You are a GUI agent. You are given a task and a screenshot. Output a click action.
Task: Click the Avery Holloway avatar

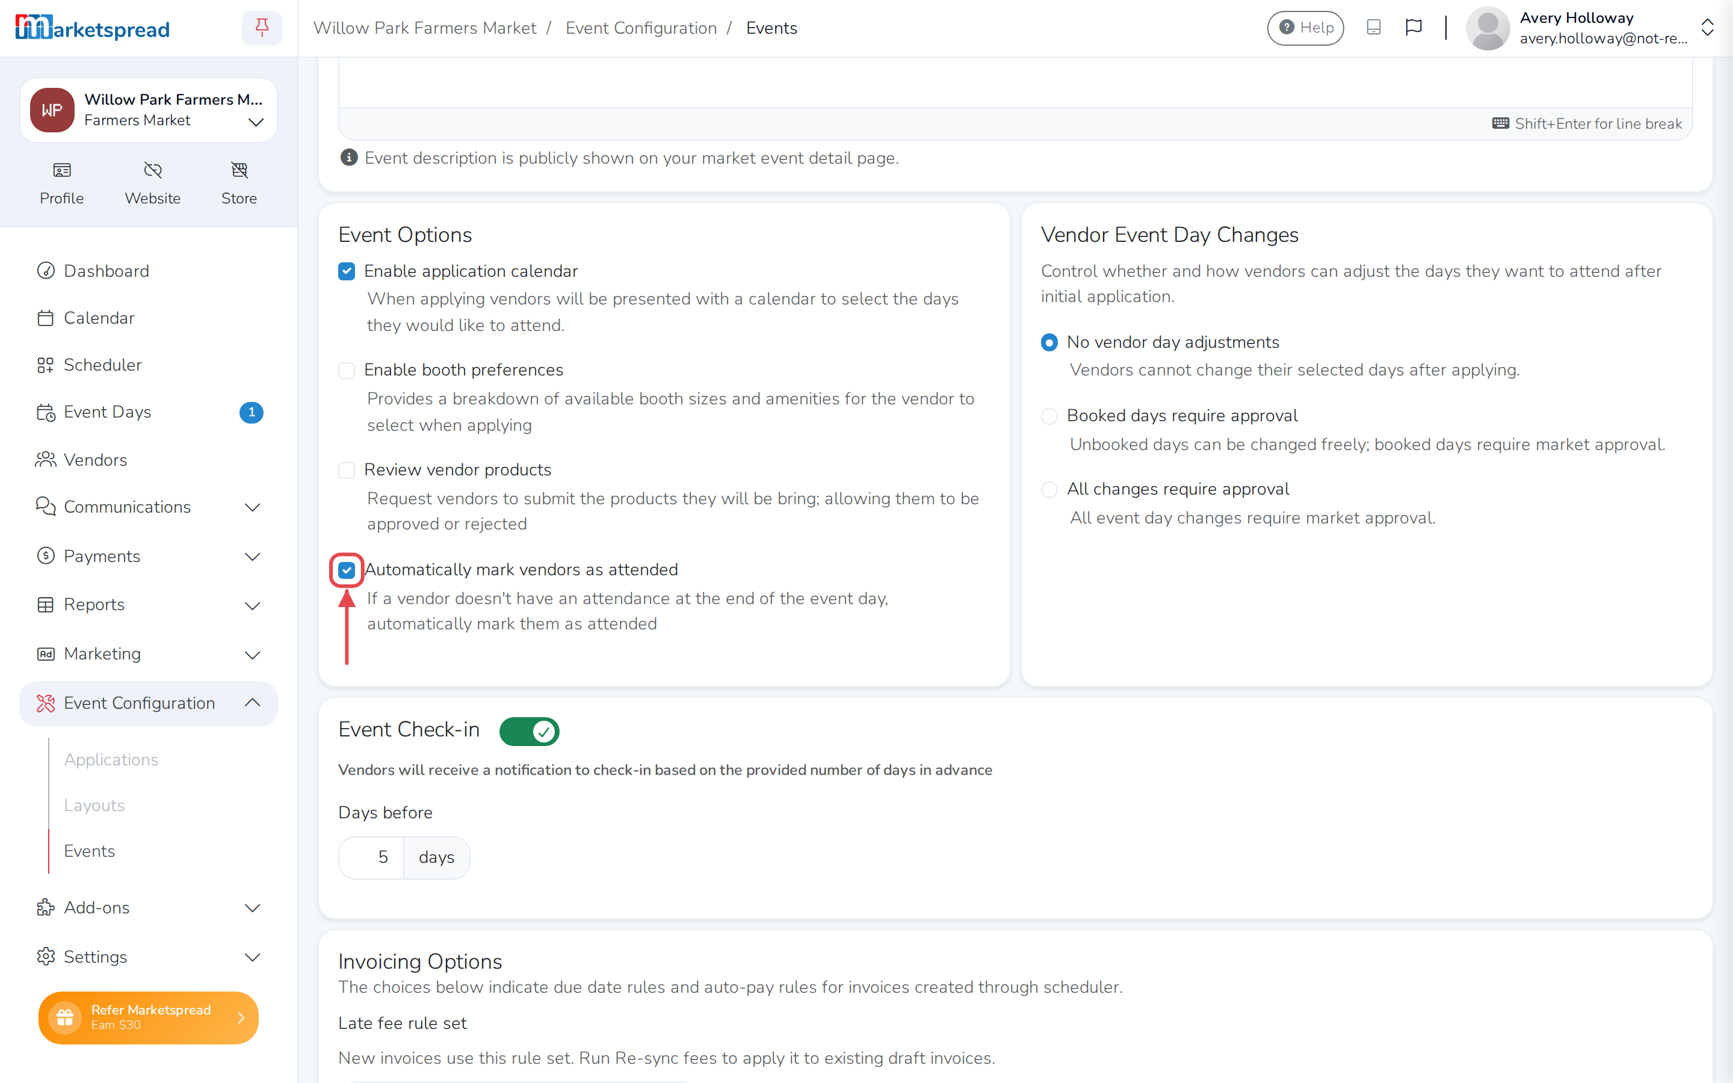click(1487, 28)
